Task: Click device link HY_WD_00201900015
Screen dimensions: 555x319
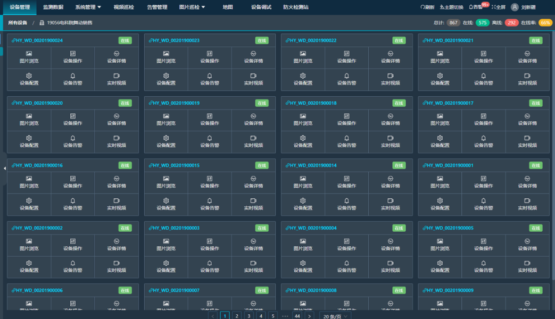Action: click(175, 165)
